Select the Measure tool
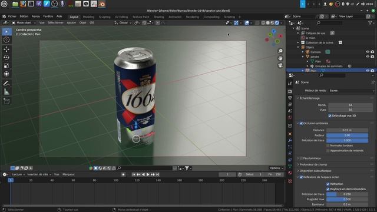377x212 pixels. 6,92
